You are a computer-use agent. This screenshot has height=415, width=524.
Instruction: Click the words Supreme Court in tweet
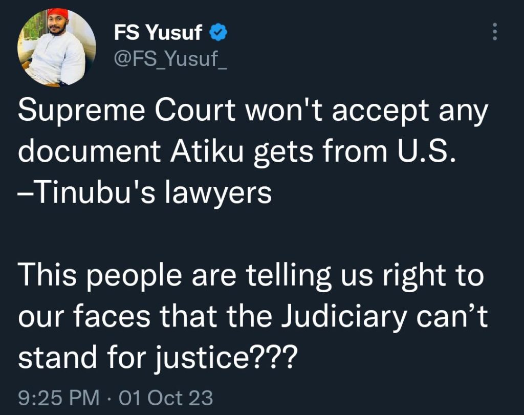click(127, 110)
